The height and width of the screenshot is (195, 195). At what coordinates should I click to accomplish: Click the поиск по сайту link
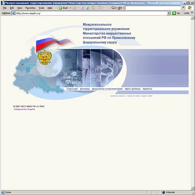coord(133,96)
